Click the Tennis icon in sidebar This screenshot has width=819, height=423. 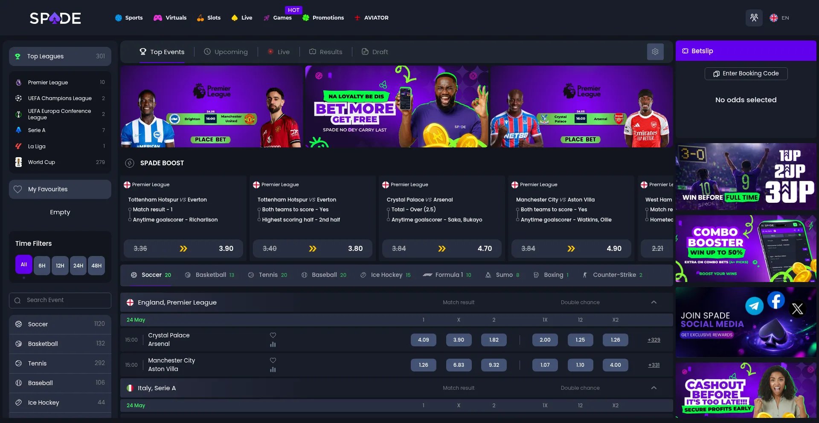pyautogui.click(x=19, y=363)
